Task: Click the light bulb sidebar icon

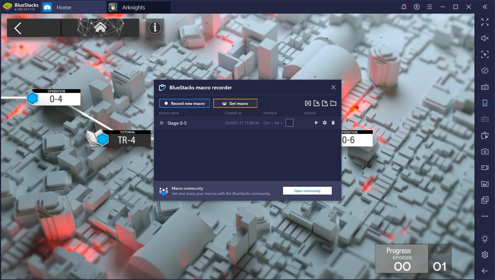Action: coord(485,239)
